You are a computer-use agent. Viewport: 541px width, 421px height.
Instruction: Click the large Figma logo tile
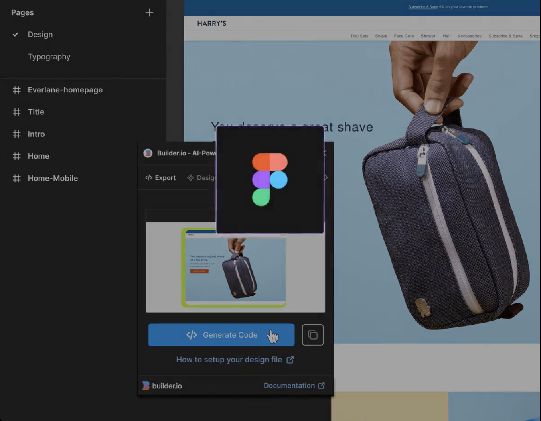[x=270, y=179]
